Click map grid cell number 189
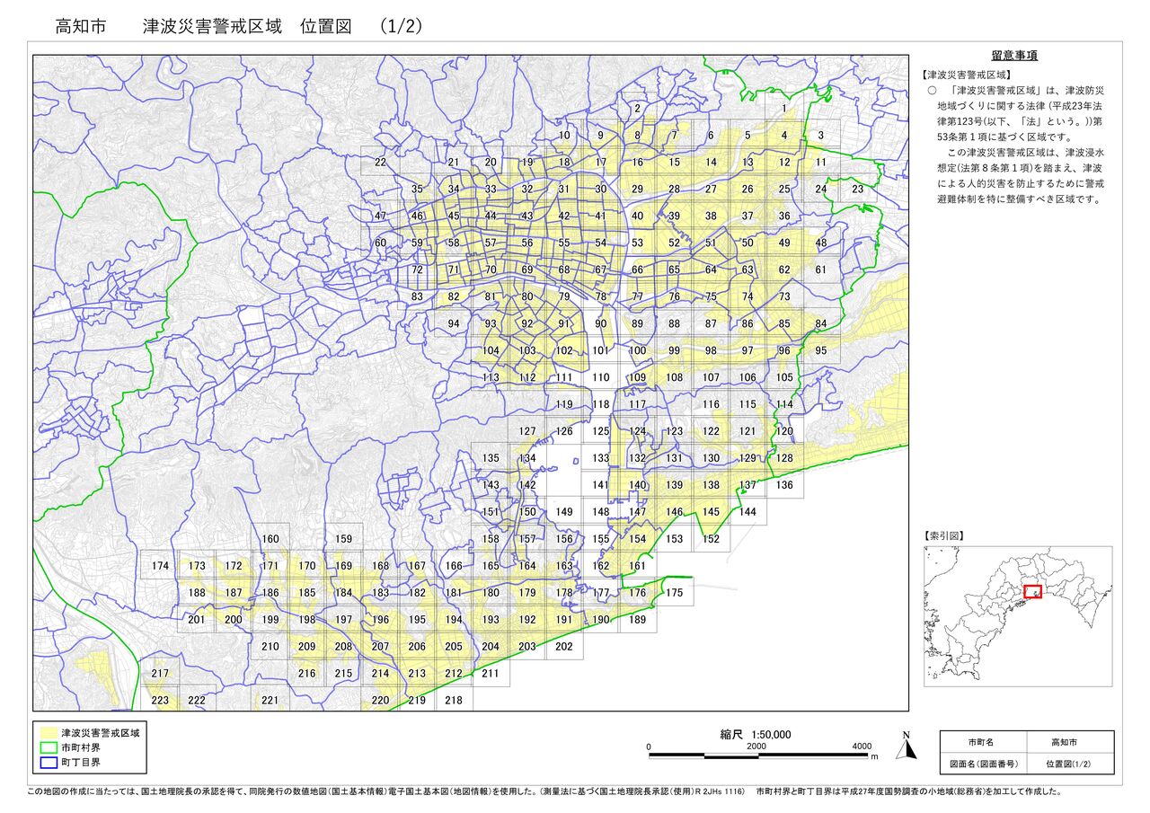 [638, 620]
